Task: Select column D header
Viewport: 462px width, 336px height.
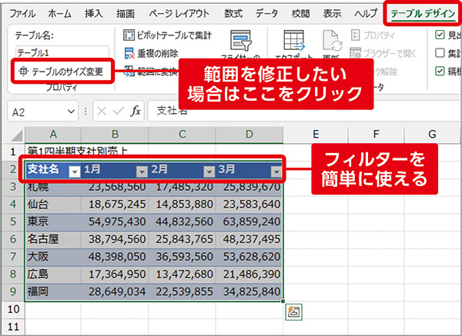Action: pyautogui.click(x=249, y=135)
